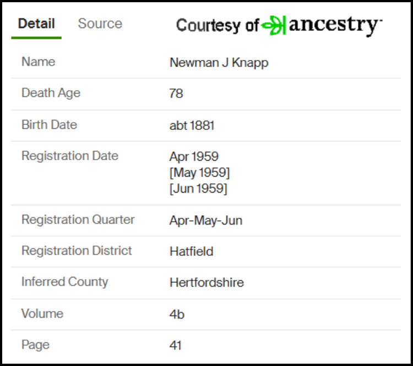Click the Page value 41
Screen dimensions: 413x366
point(176,345)
